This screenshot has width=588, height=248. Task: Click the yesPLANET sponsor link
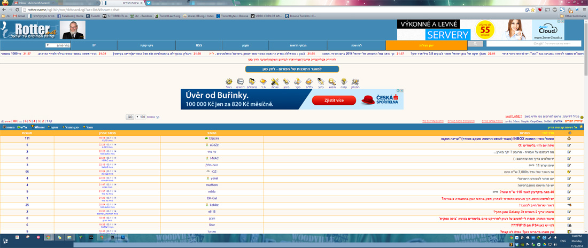pos(513,115)
